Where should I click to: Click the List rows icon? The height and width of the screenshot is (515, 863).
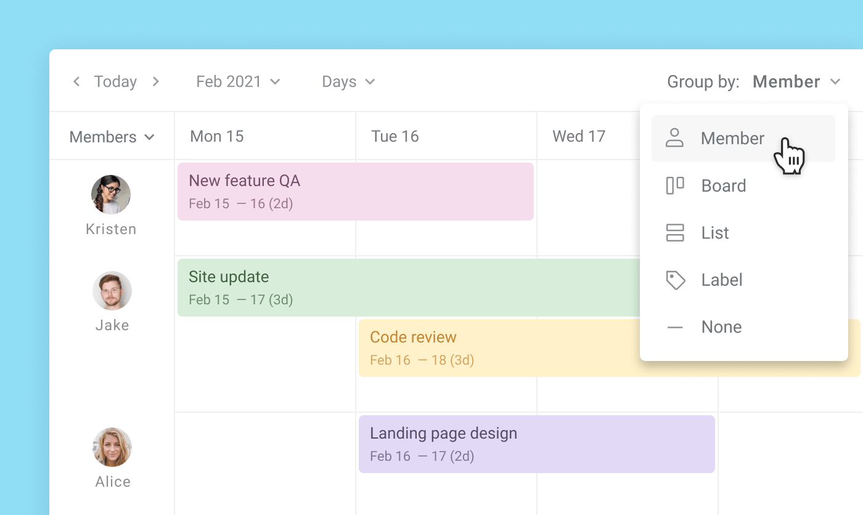click(675, 233)
